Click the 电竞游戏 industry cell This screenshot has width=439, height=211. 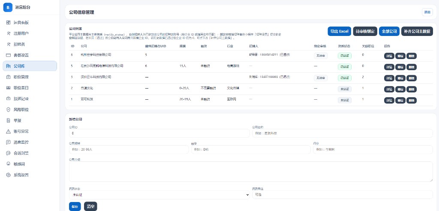pyautogui.click(x=233, y=66)
